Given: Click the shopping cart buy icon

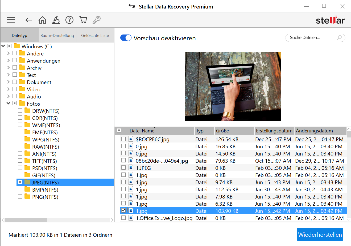Looking at the screenshot, I should coord(83,20).
